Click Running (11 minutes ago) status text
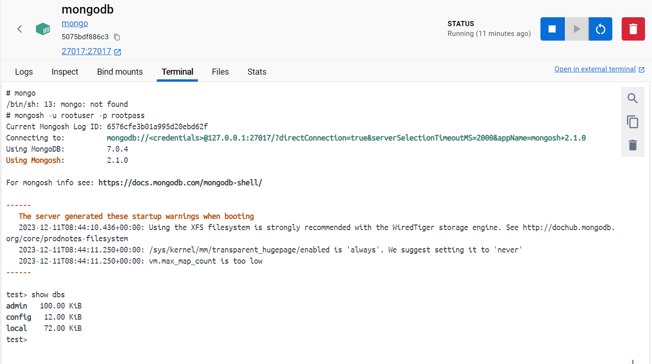Image resolution: width=652 pixels, height=364 pixels. tap(489, 34)
